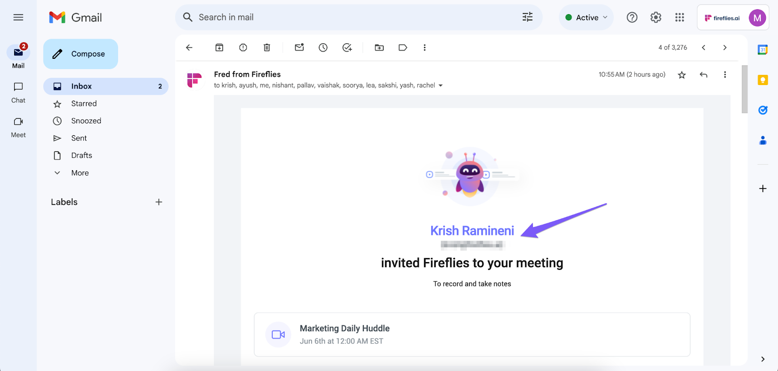Create a new label with plus icon

point(159,202)
